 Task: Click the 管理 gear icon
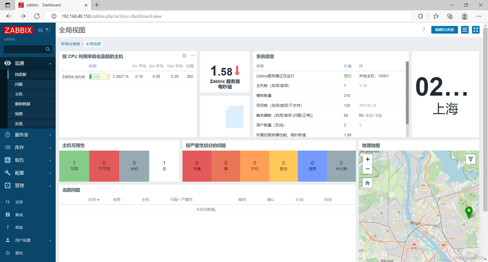pos(8,185)
